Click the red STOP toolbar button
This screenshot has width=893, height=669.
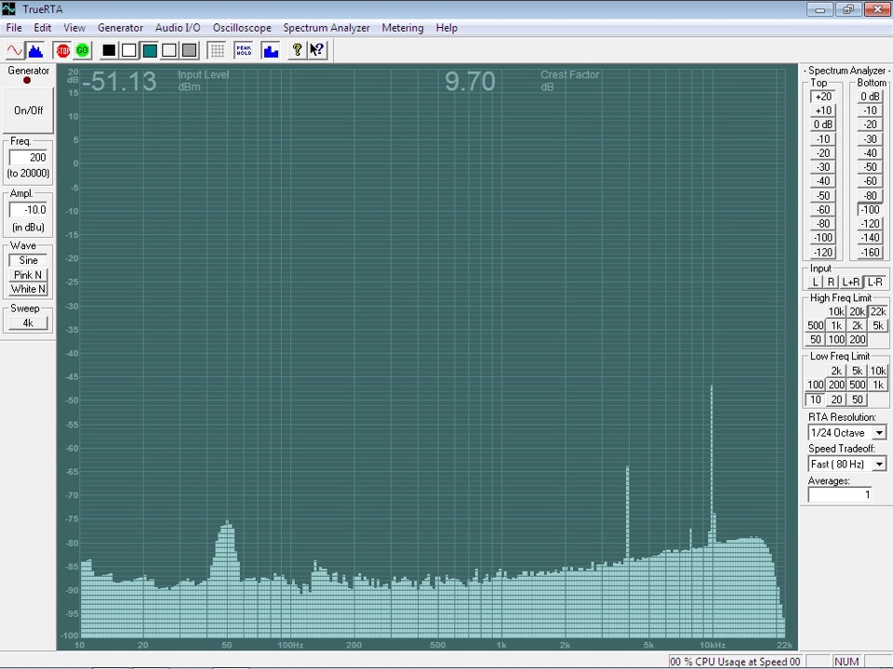pos(62,50)
